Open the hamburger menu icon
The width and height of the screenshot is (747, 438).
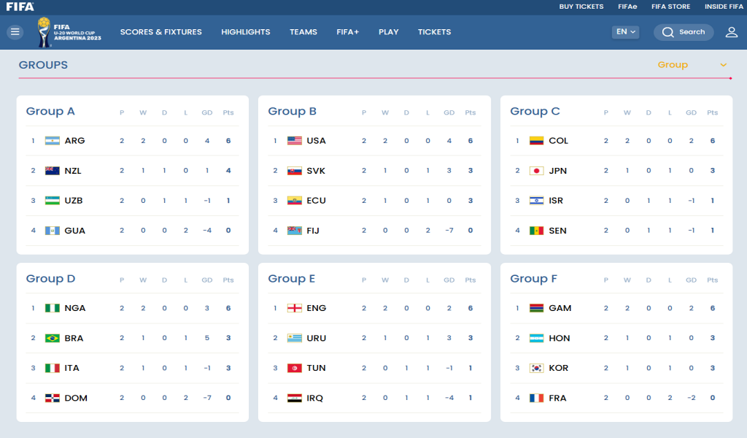(15, 32)
